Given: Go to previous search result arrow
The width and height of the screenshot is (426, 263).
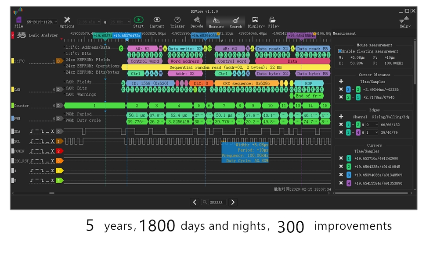Looking at the screenshot, I should tap(195, 202).
